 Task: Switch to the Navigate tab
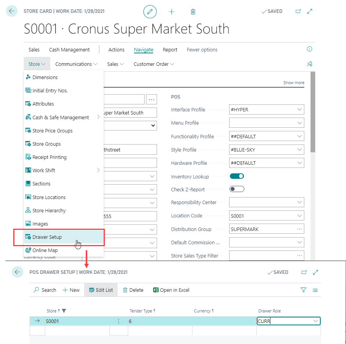tap(144, 49)
